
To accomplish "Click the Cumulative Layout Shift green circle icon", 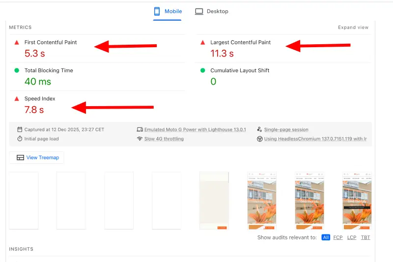I will pyautogui.click(x=203, y=71).
